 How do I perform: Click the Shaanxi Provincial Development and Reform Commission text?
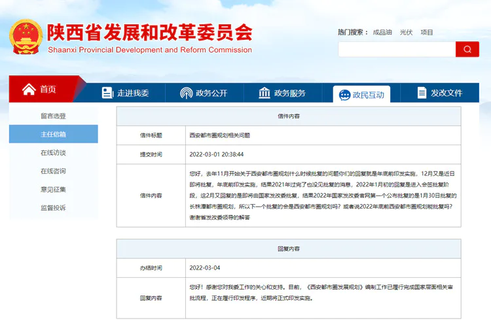click(x=150, y=50)
